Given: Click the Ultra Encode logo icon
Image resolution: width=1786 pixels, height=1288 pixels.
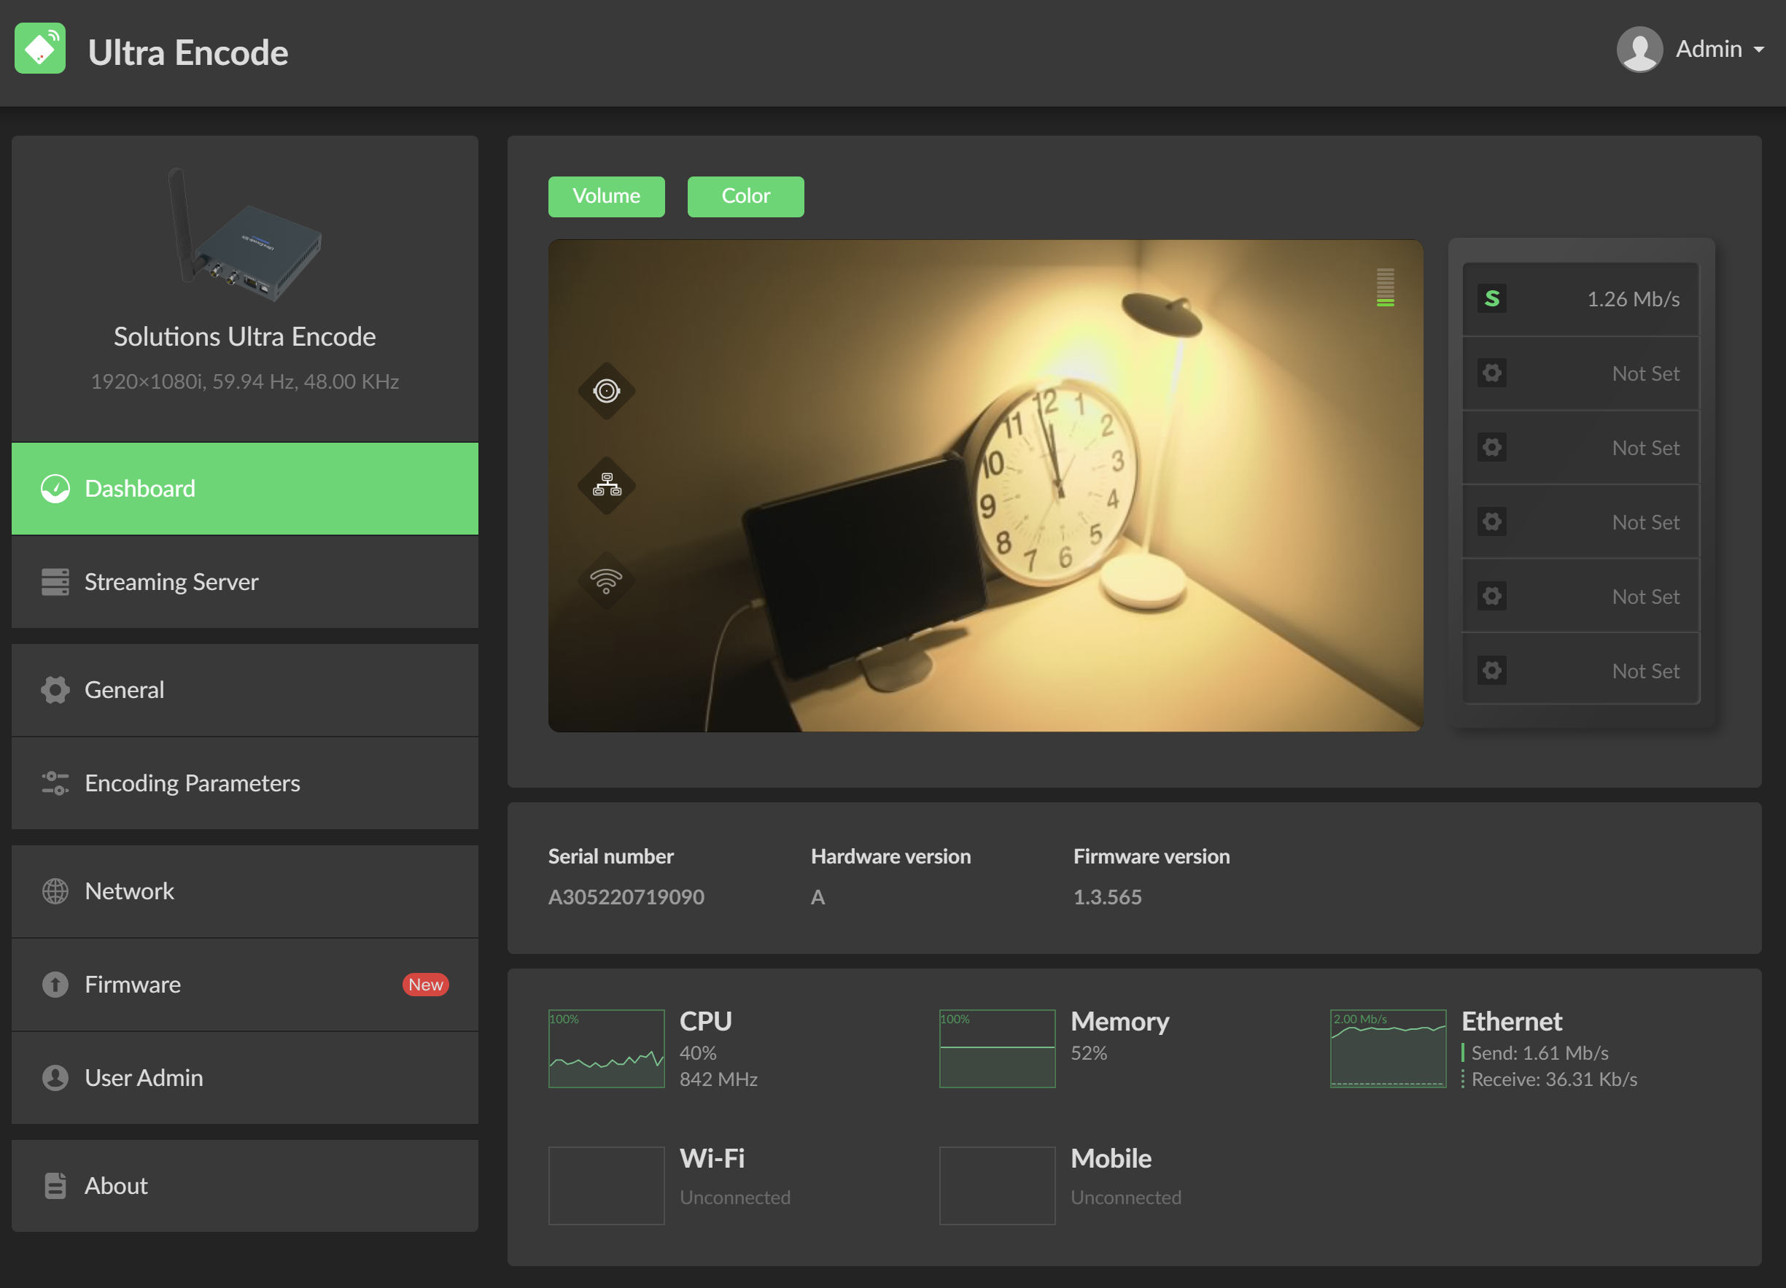Looking at the screenshot, I should (x=40, y=49).
